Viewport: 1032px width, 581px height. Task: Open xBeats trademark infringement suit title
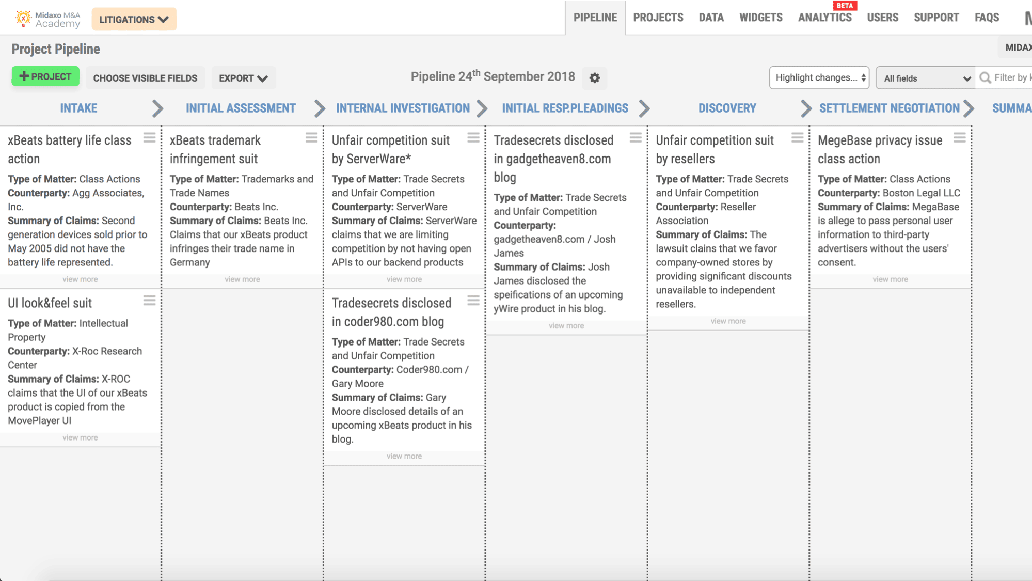[x=215, y=149]
